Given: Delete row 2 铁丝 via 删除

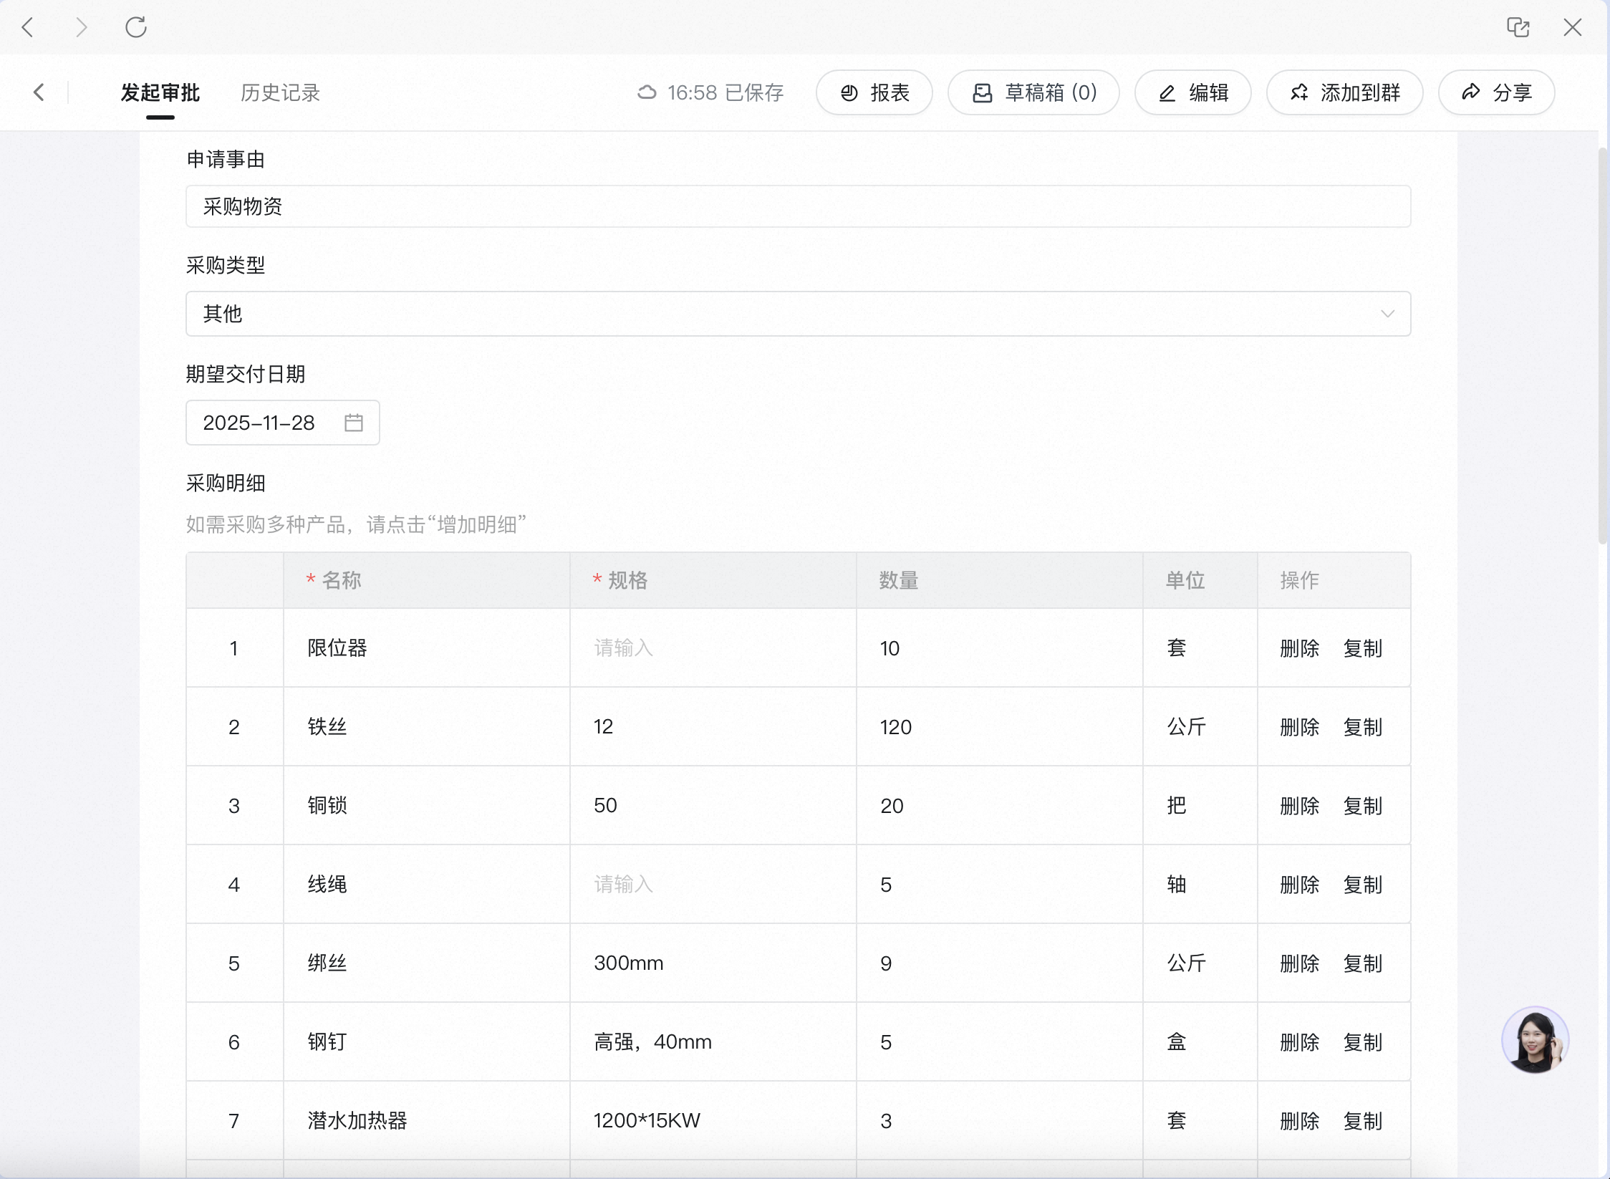Looking at the screenshot, I should coord(1299,727).
